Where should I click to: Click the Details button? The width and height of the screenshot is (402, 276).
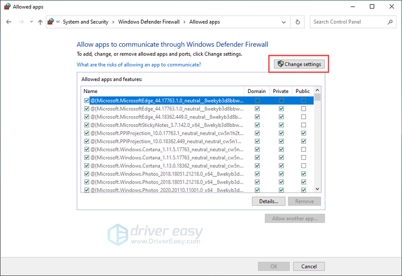[268, 202]
